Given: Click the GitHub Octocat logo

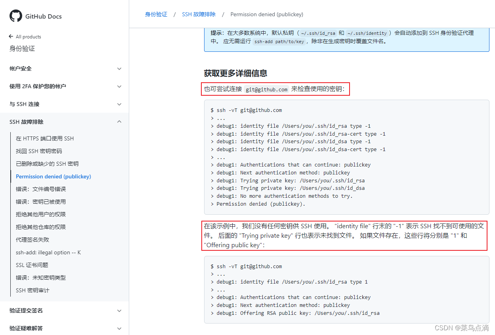Looking at the screenshot, I should [15, 16].
